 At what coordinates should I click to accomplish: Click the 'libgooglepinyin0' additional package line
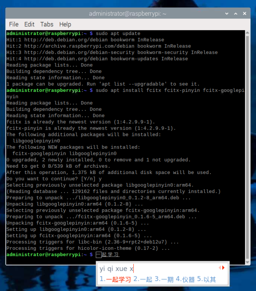[36, 141]
